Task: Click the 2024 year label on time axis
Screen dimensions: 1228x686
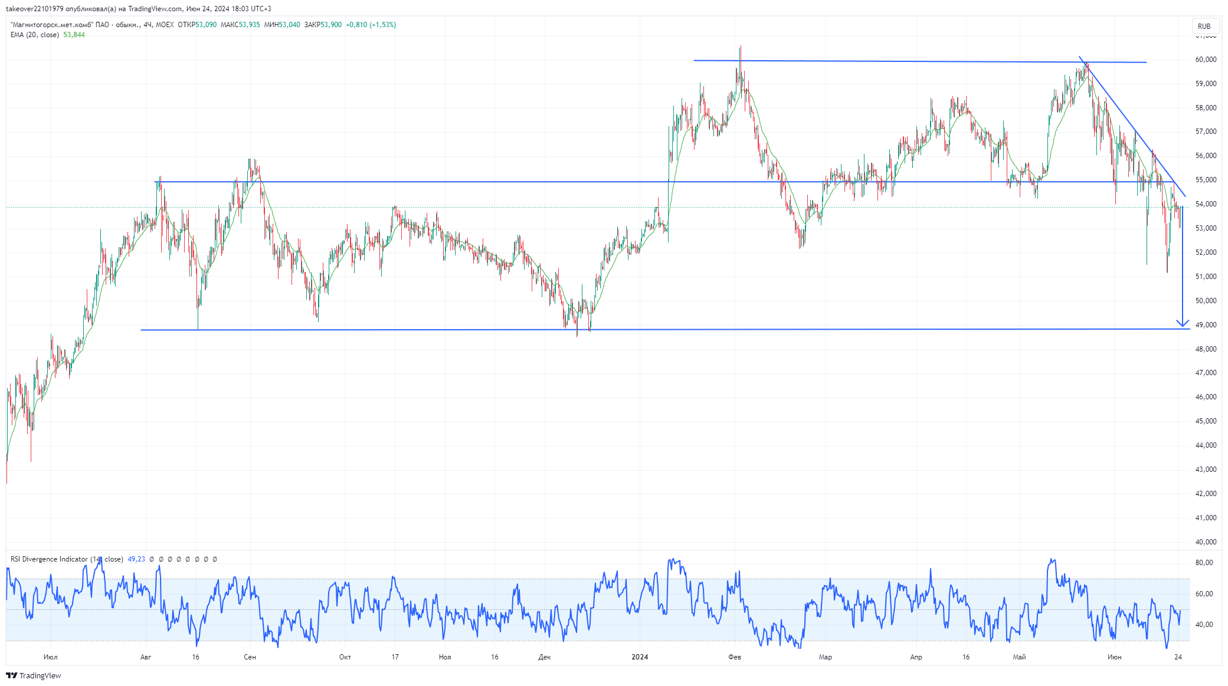Action: [640, 657]
